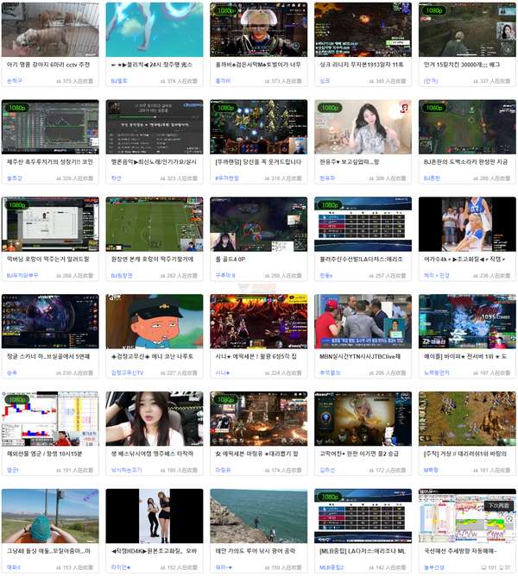The height and width of the screenshot is (576, 518).
Task: Click '227' viewer count on cartoon card
Action: pyautogui.click(x=179, y=373)
